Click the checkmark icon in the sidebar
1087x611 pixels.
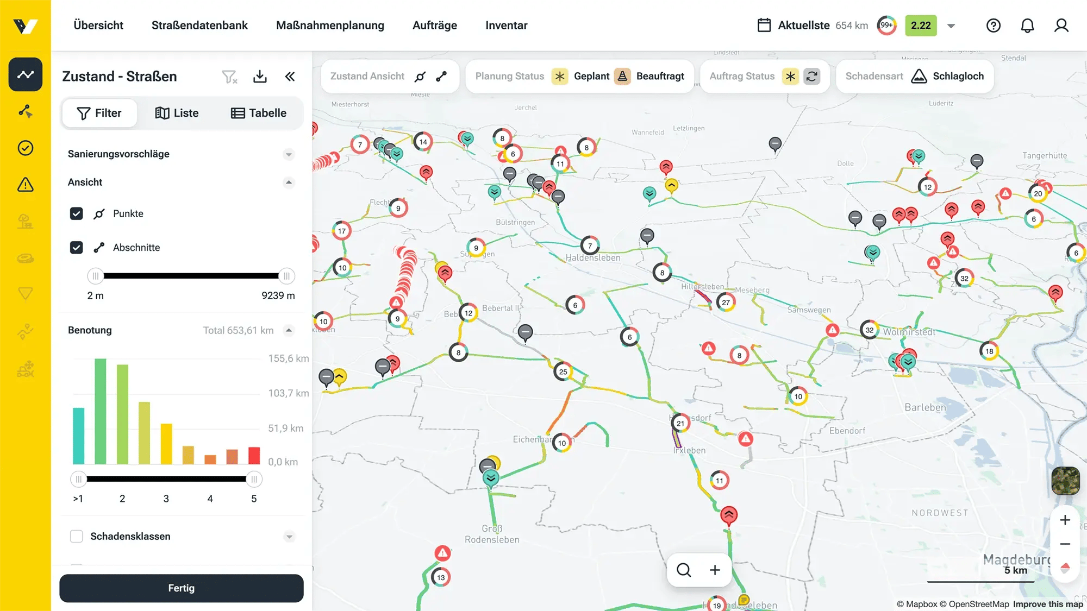coord(25,148)
